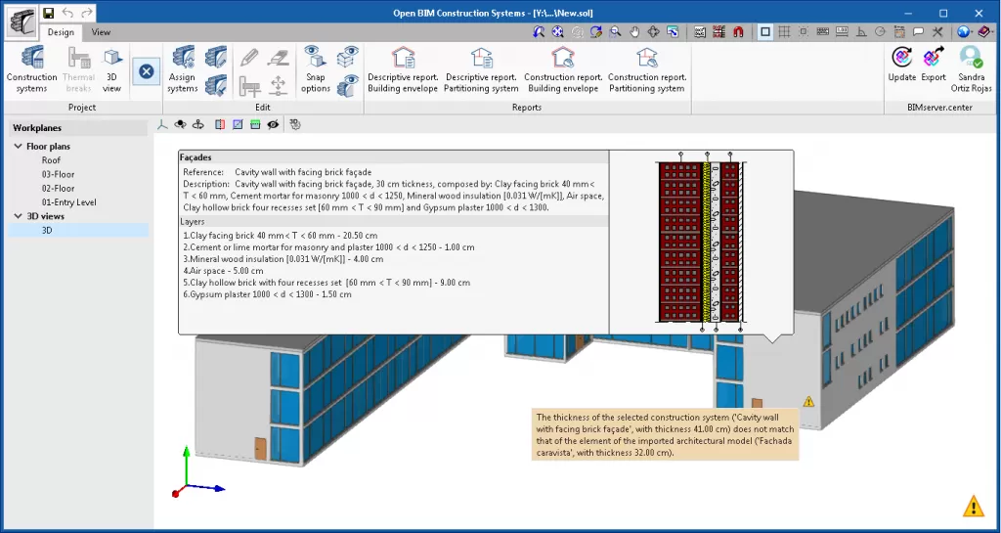
Task: Select the 02-Floor floor plan
Action: tap(58, 188)
